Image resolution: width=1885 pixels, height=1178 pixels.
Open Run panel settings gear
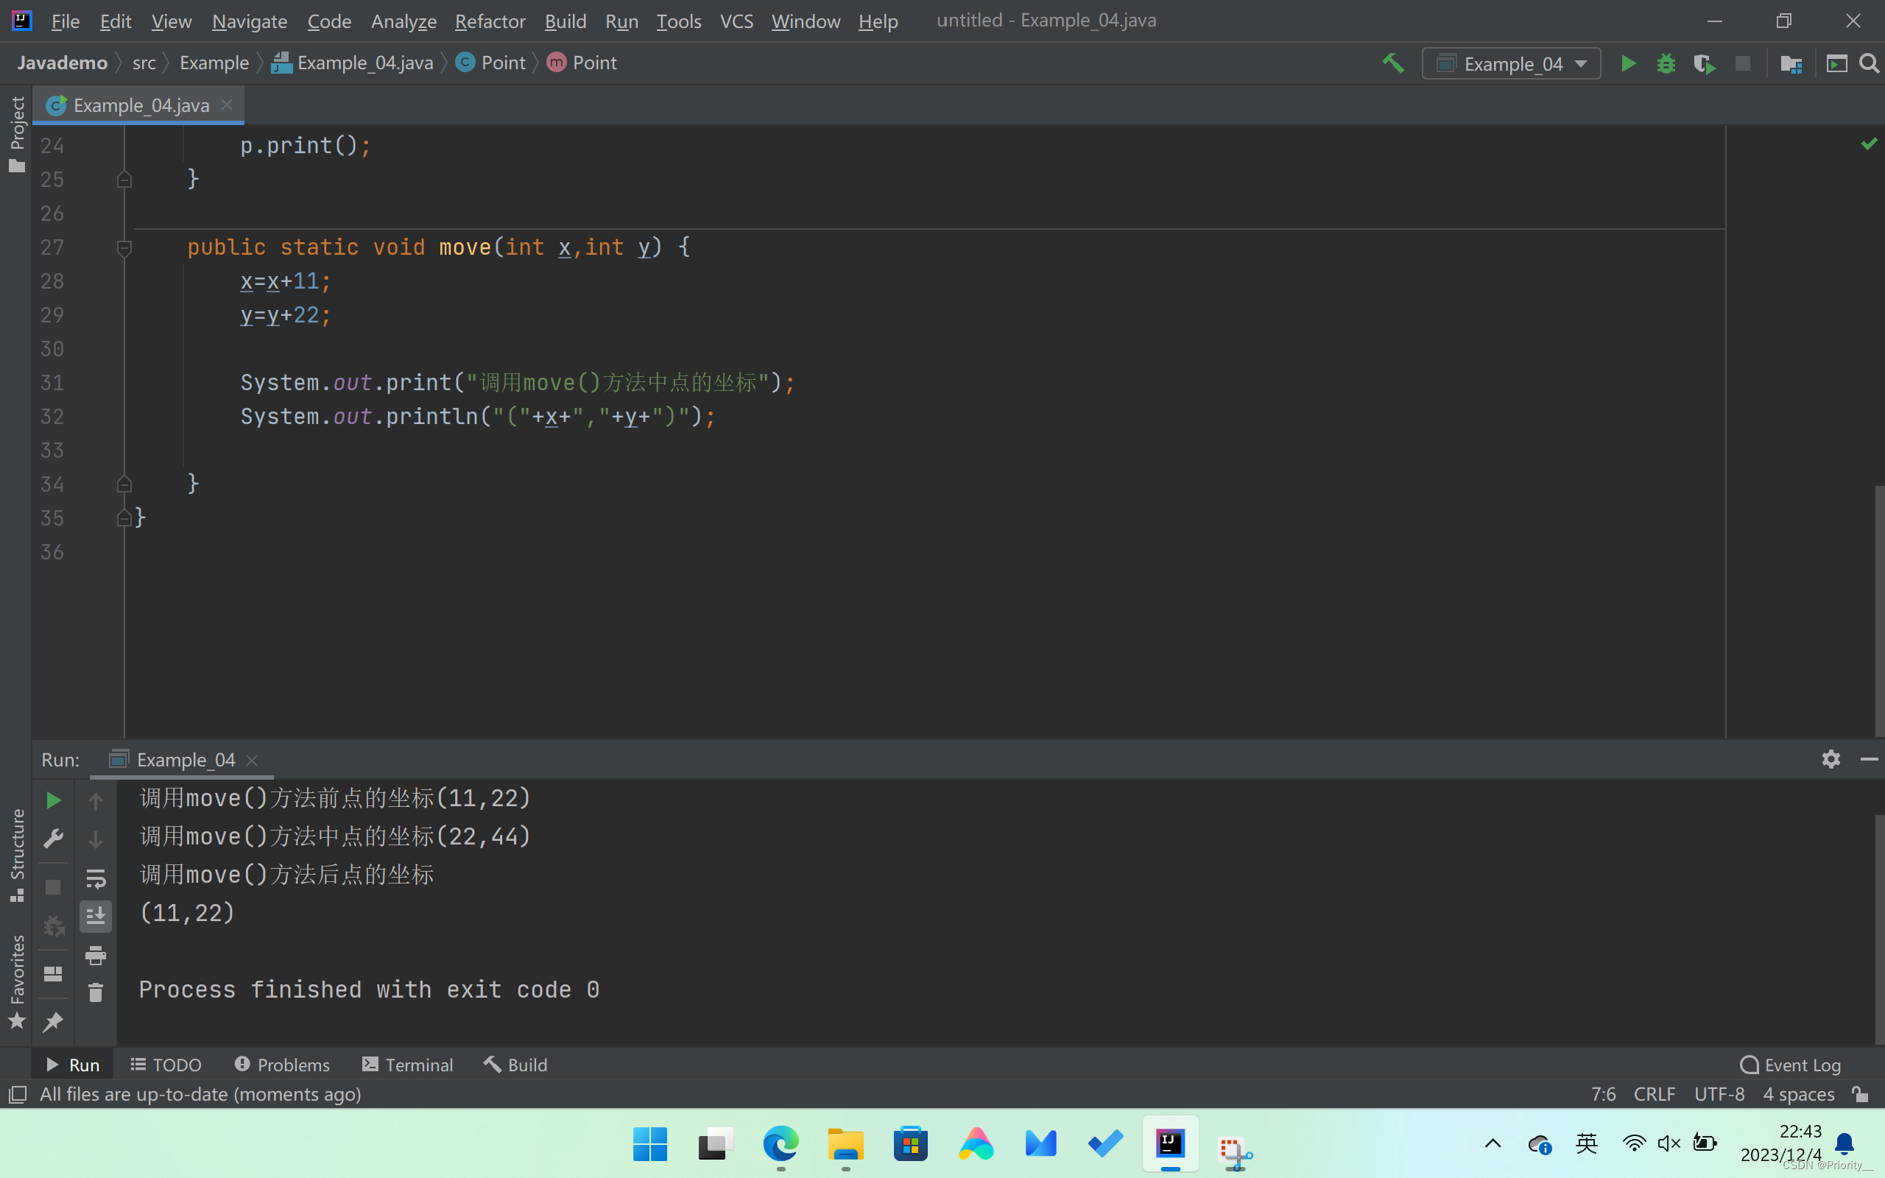click(x=1831, y=759)
